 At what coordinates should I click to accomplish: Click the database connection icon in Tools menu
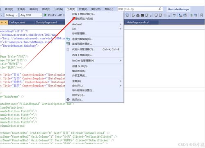[68, 39]
